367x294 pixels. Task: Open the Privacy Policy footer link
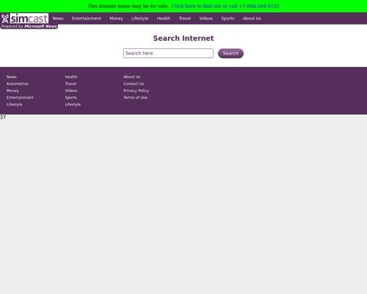[136, 91]
